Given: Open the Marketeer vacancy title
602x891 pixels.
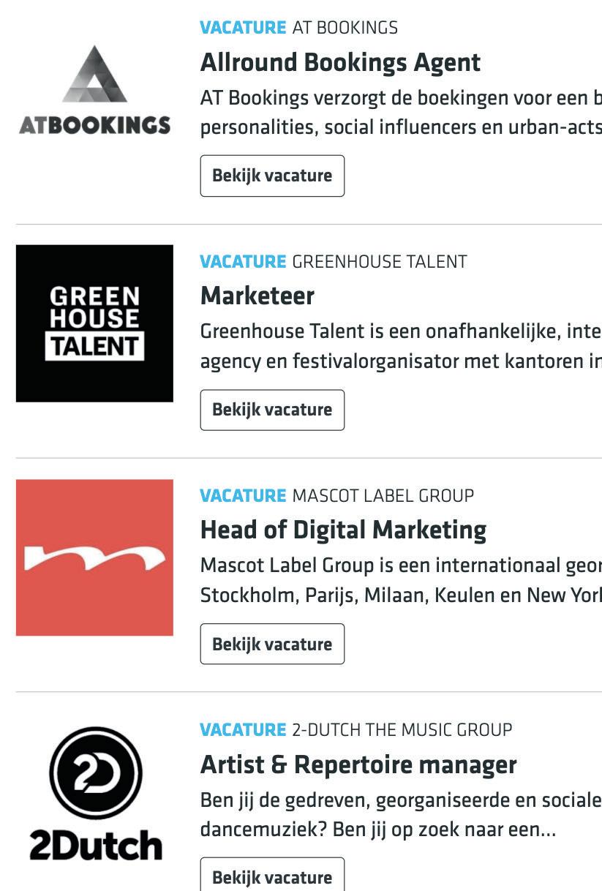Looking at the screenshot, I should click(257, 296).
